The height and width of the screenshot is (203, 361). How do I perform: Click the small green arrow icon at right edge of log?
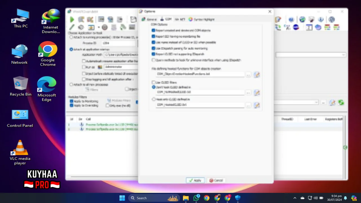click(345, 147)
